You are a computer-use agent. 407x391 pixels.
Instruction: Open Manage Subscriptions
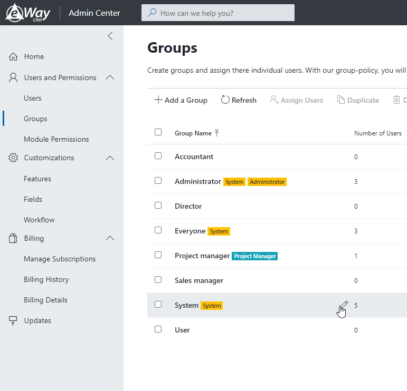[60, 259]
